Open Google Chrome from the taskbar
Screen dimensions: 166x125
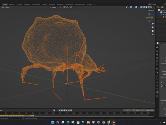[x=103, y=122]
